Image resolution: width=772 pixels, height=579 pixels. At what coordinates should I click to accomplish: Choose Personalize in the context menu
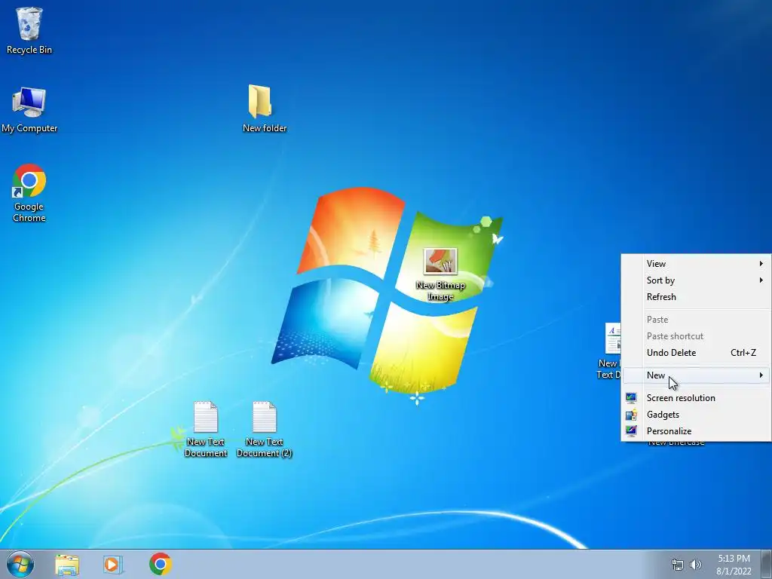point(696,430)
